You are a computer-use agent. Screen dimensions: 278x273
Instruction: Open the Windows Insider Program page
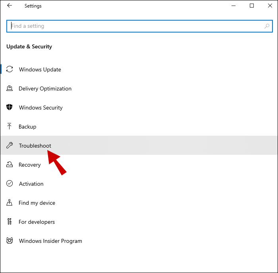[50, 241]
